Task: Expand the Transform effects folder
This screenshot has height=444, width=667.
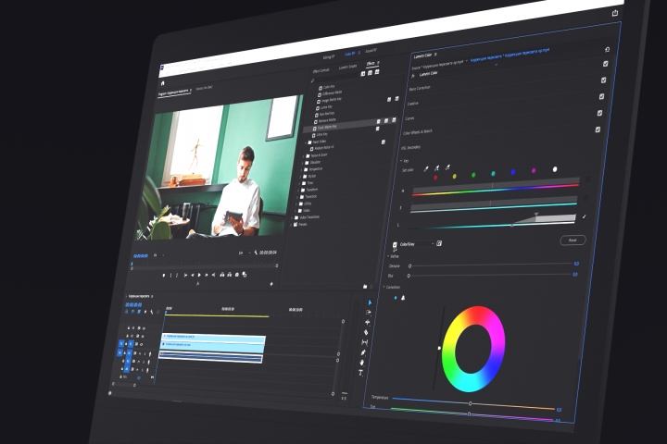Action: (298, 191)
